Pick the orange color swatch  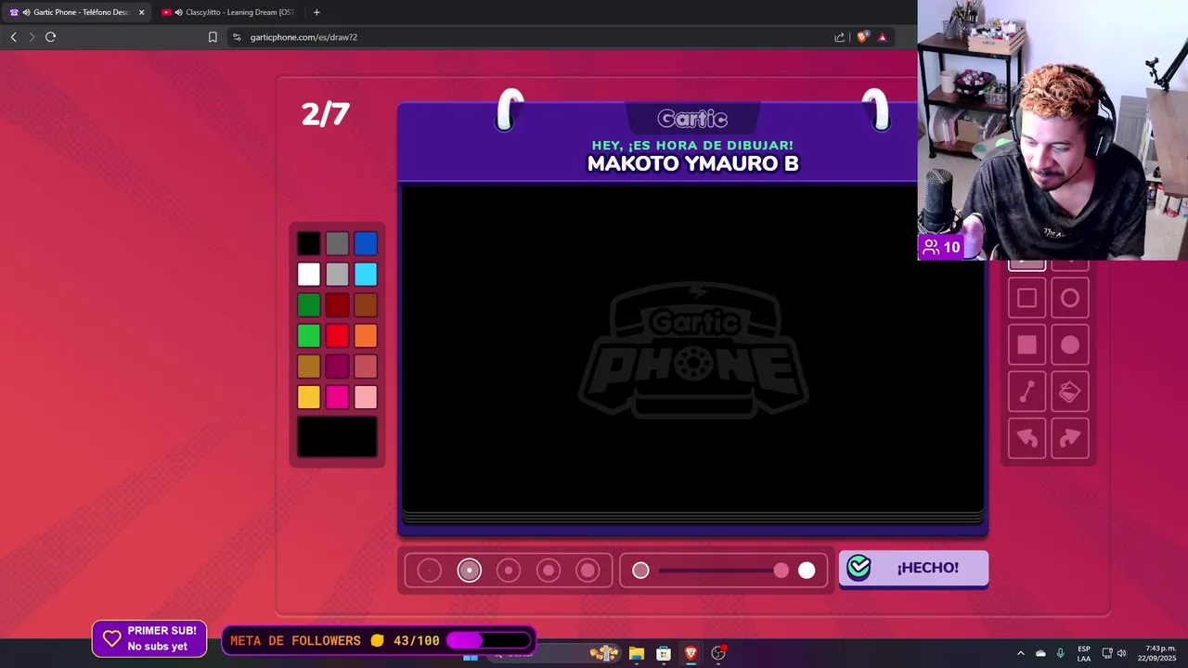[366, 336]
